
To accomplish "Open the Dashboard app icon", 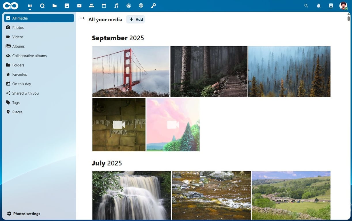I will point(30,6).
